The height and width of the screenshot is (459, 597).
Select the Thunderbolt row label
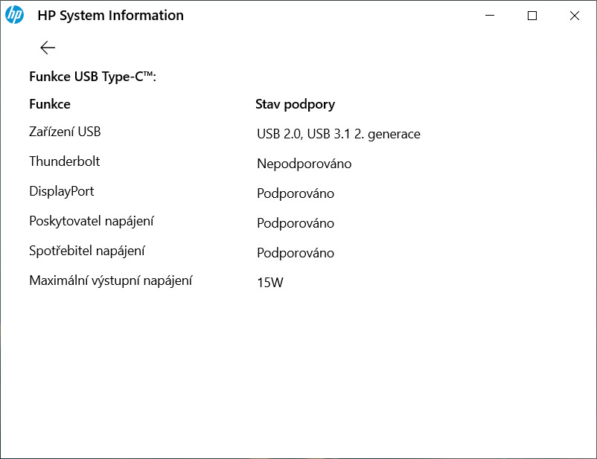click(x=64, y=161)
